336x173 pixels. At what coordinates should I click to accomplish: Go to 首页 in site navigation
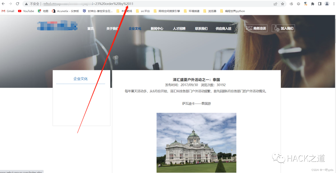point(91,29)
